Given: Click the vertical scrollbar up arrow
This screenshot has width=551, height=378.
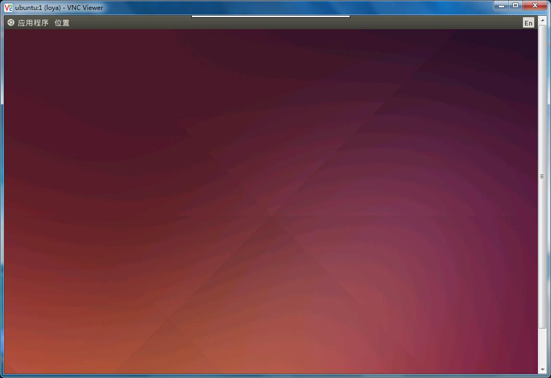Looking at the screenshot, I should click(543, 20).
